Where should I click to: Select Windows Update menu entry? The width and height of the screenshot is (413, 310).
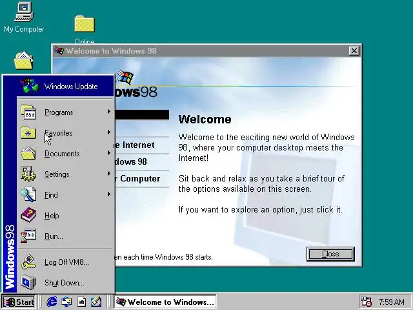point(66,86)
